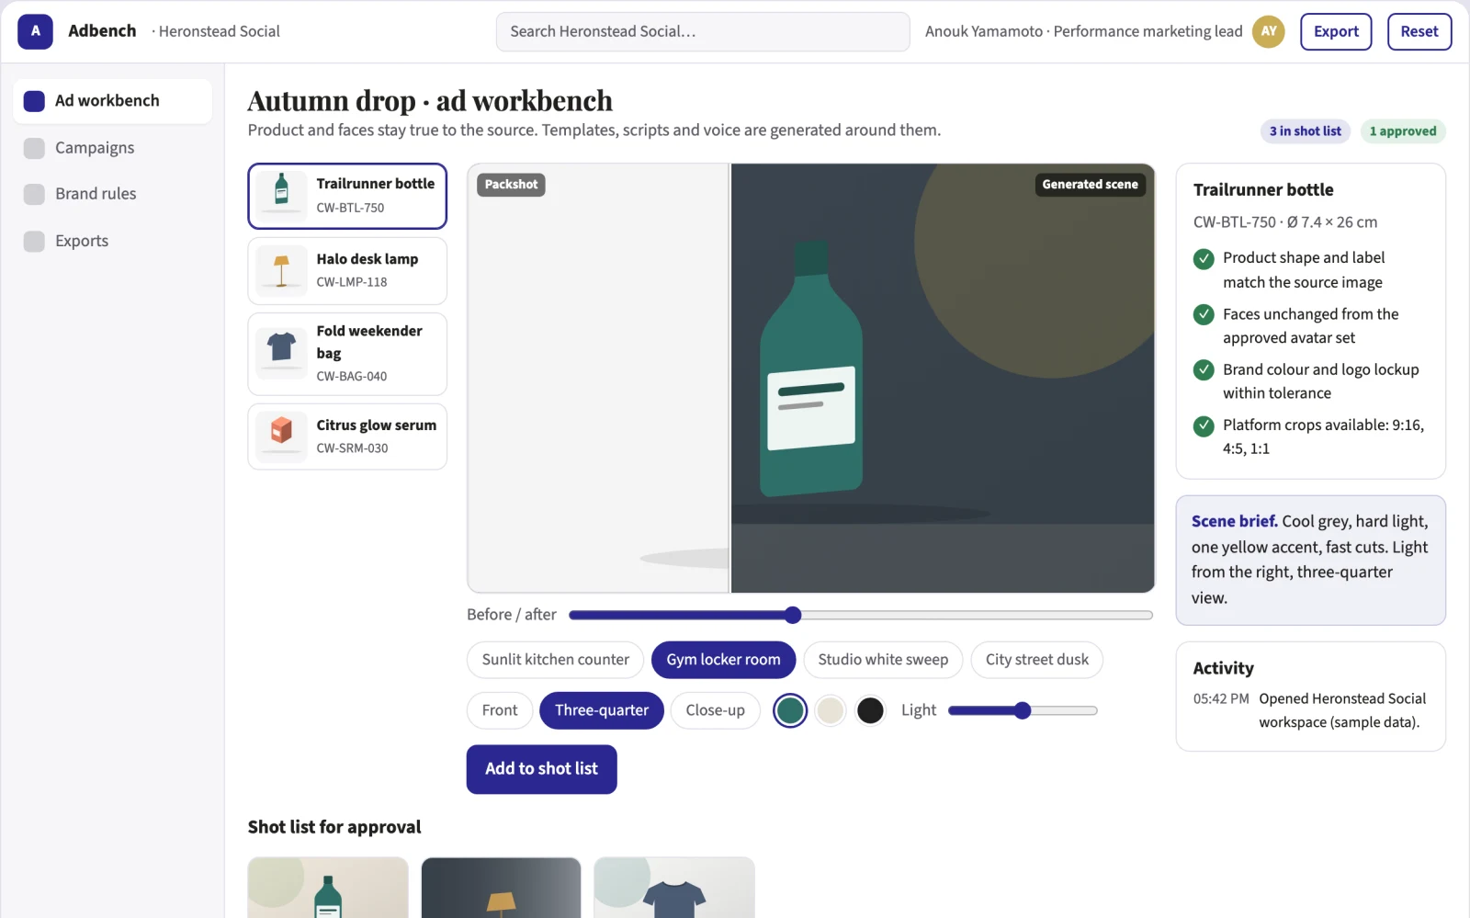
Task: Pick the black colour swatch
Action: (x=870, y=710)
